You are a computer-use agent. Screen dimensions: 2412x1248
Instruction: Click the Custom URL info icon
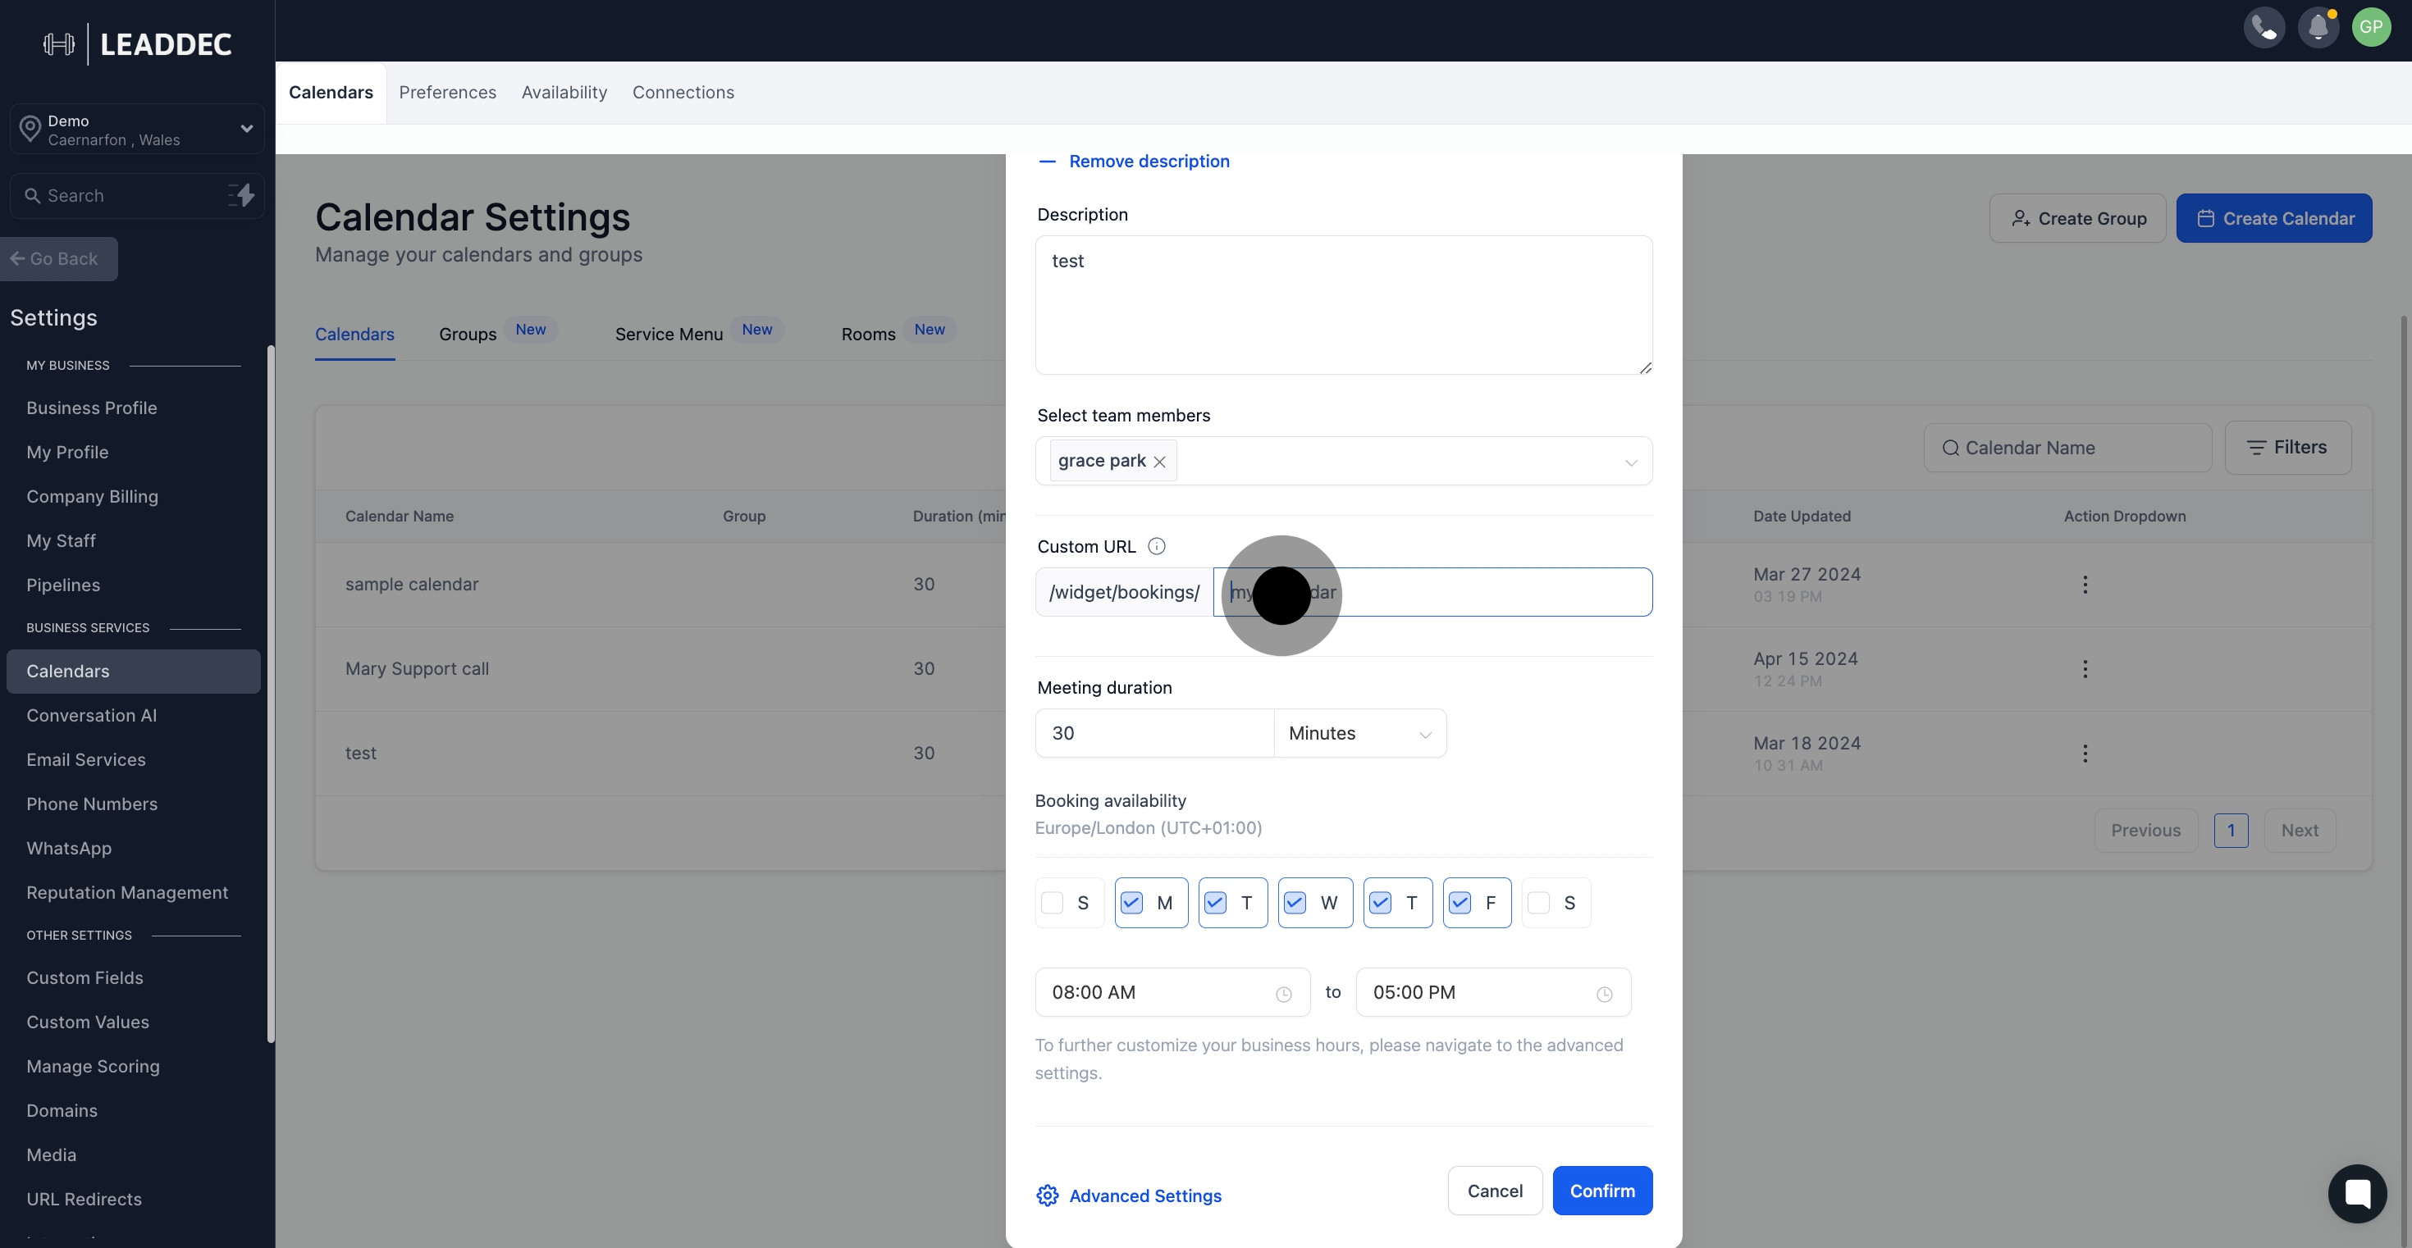pos(1157,546)
